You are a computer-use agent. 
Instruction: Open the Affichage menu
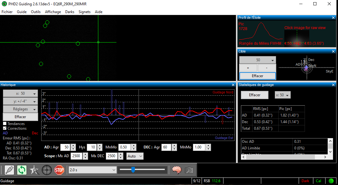[x=53, y=12]
